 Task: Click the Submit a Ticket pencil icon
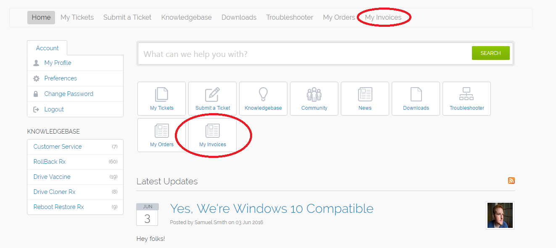[x=212, y=95]
